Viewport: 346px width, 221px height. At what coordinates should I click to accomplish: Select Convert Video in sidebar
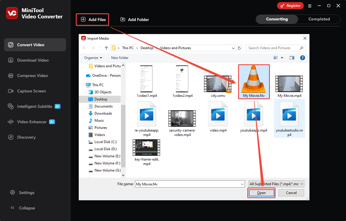pos(35,45)
